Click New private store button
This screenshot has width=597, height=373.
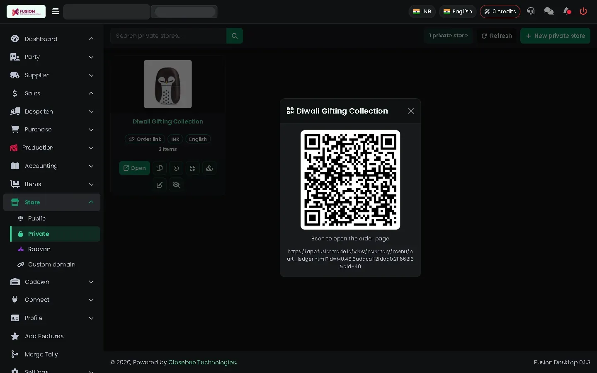(x=555, y=36)
